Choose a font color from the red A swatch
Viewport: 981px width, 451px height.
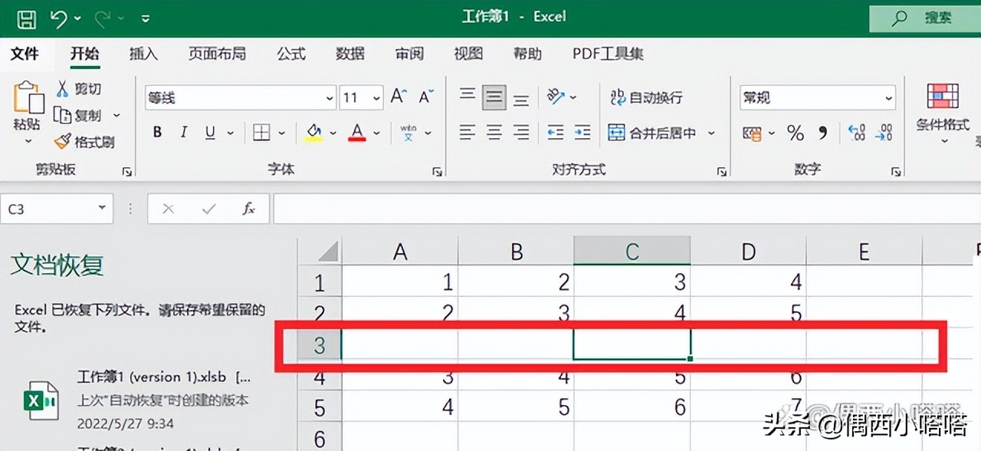[x=356, y=131]
